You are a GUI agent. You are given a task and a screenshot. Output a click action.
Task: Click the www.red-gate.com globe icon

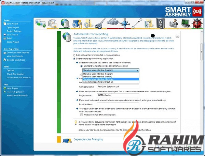point(5,92)
